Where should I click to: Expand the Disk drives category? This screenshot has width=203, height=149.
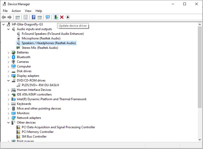point(8,71)
